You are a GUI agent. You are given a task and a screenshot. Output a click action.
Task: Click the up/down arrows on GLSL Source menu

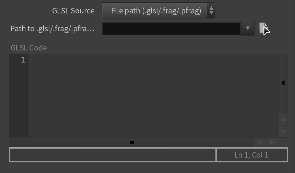(211, 10)
